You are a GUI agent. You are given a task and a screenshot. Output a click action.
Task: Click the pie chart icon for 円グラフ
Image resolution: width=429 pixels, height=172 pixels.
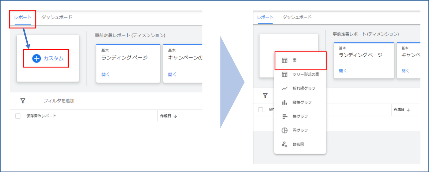(284, 130)
